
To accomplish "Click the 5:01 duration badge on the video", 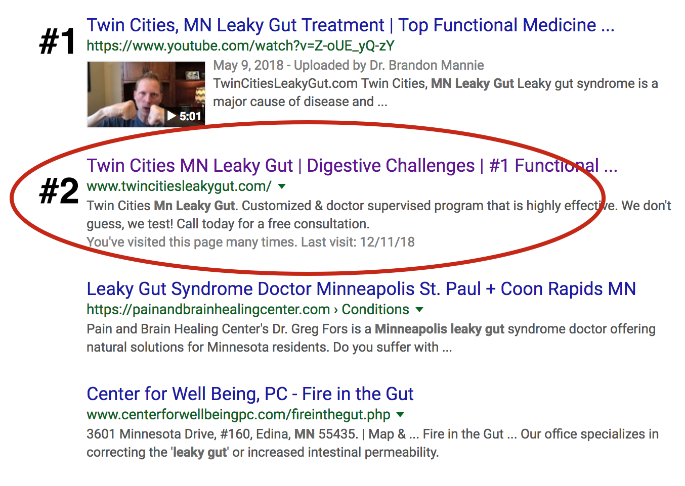I will pos(190,116).
